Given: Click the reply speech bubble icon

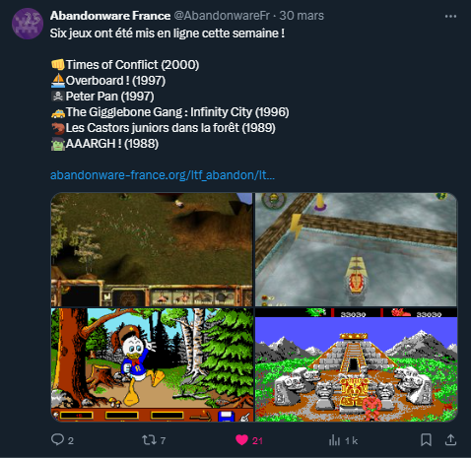Looking at the screenshot, I should pos(57,439).
